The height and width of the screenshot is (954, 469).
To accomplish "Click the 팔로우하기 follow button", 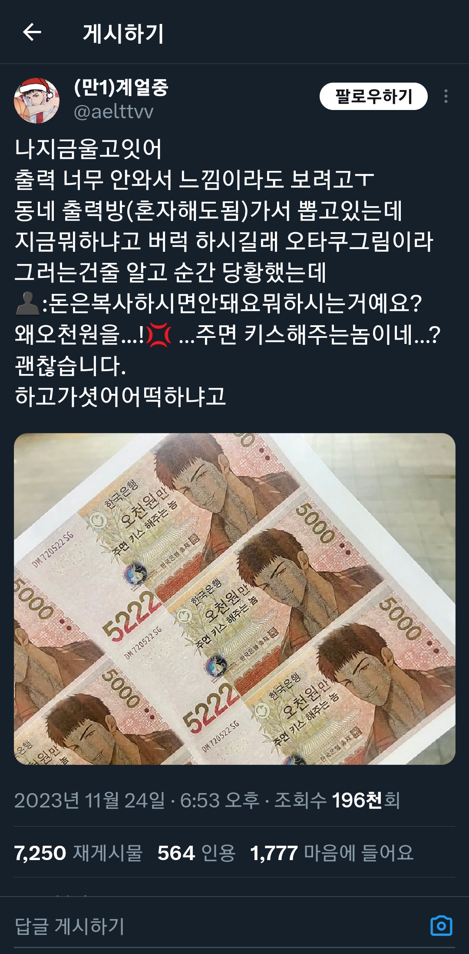I will pos(373,96).
